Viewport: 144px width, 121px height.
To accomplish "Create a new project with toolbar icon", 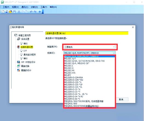I will pos(3,12).
